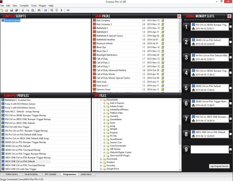Switch to the Visual Scripting tab
The width and height of the screenshot is (233, 181).
pos(31,174)
